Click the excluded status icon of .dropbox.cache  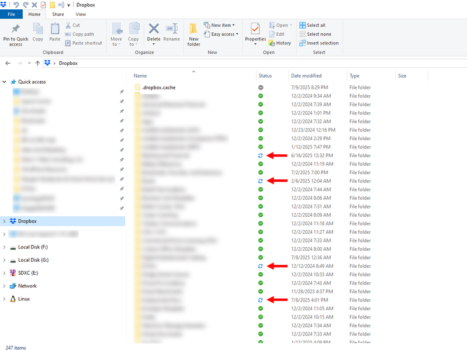[x=261, y=88]
